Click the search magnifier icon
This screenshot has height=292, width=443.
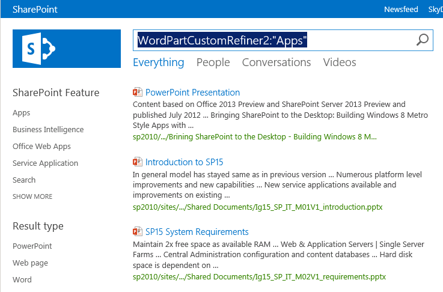[x=423, y=40]
